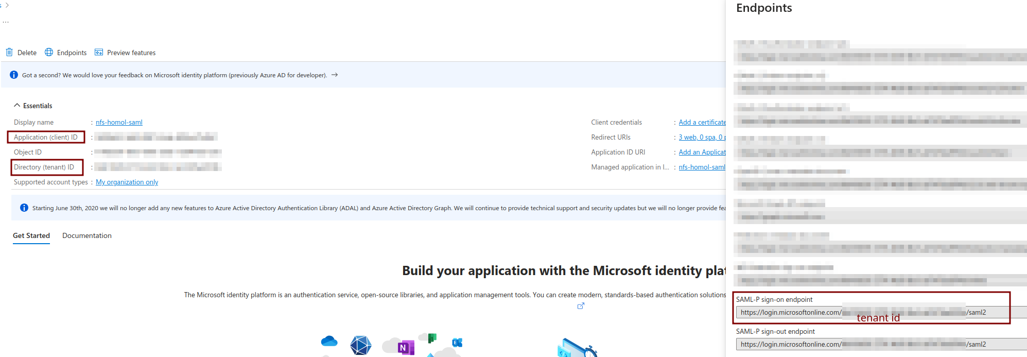Open the nfs-homol-saml display name link
1027x357 pixels.
[119, 123]
